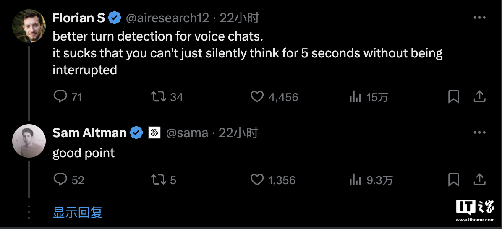Bookmark Florian S's tweet
The width and height of the screenshot is (502, 229).
[453, 97]
